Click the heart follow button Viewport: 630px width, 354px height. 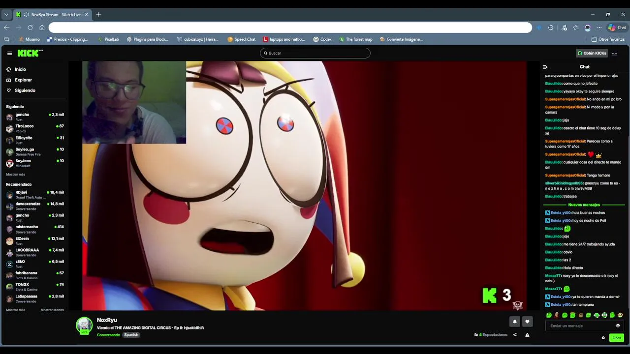click(x=527, y=322)
